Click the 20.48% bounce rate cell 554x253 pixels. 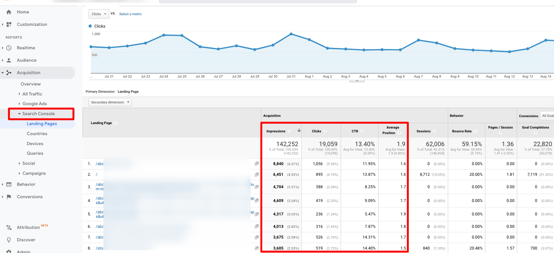(x=476, y=248)
